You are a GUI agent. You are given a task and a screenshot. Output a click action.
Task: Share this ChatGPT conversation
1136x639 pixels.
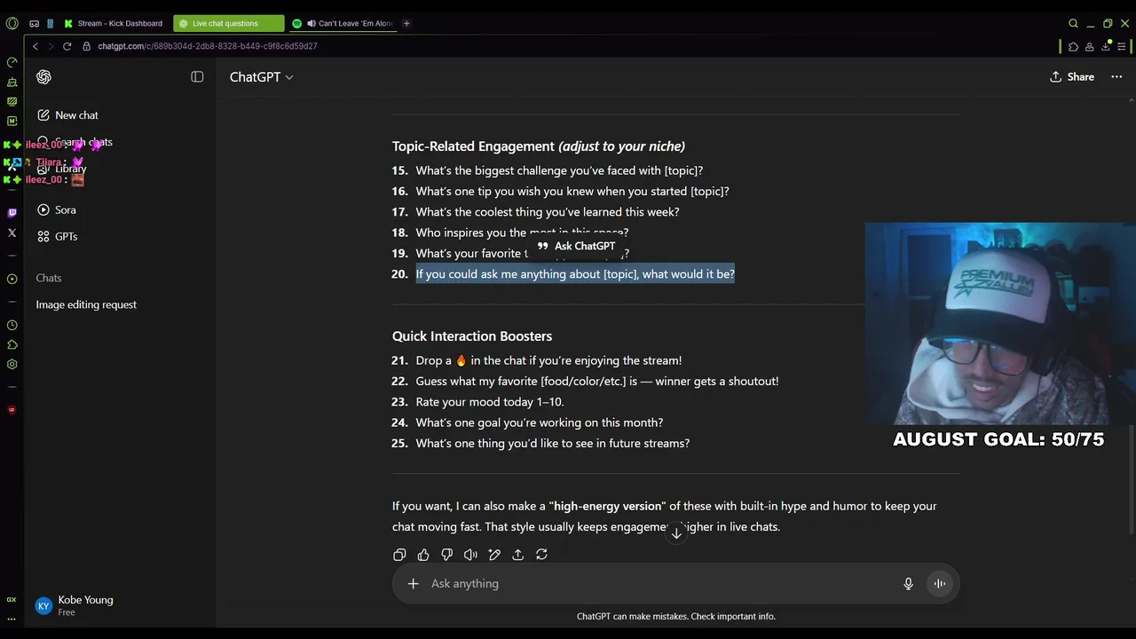1071,77
